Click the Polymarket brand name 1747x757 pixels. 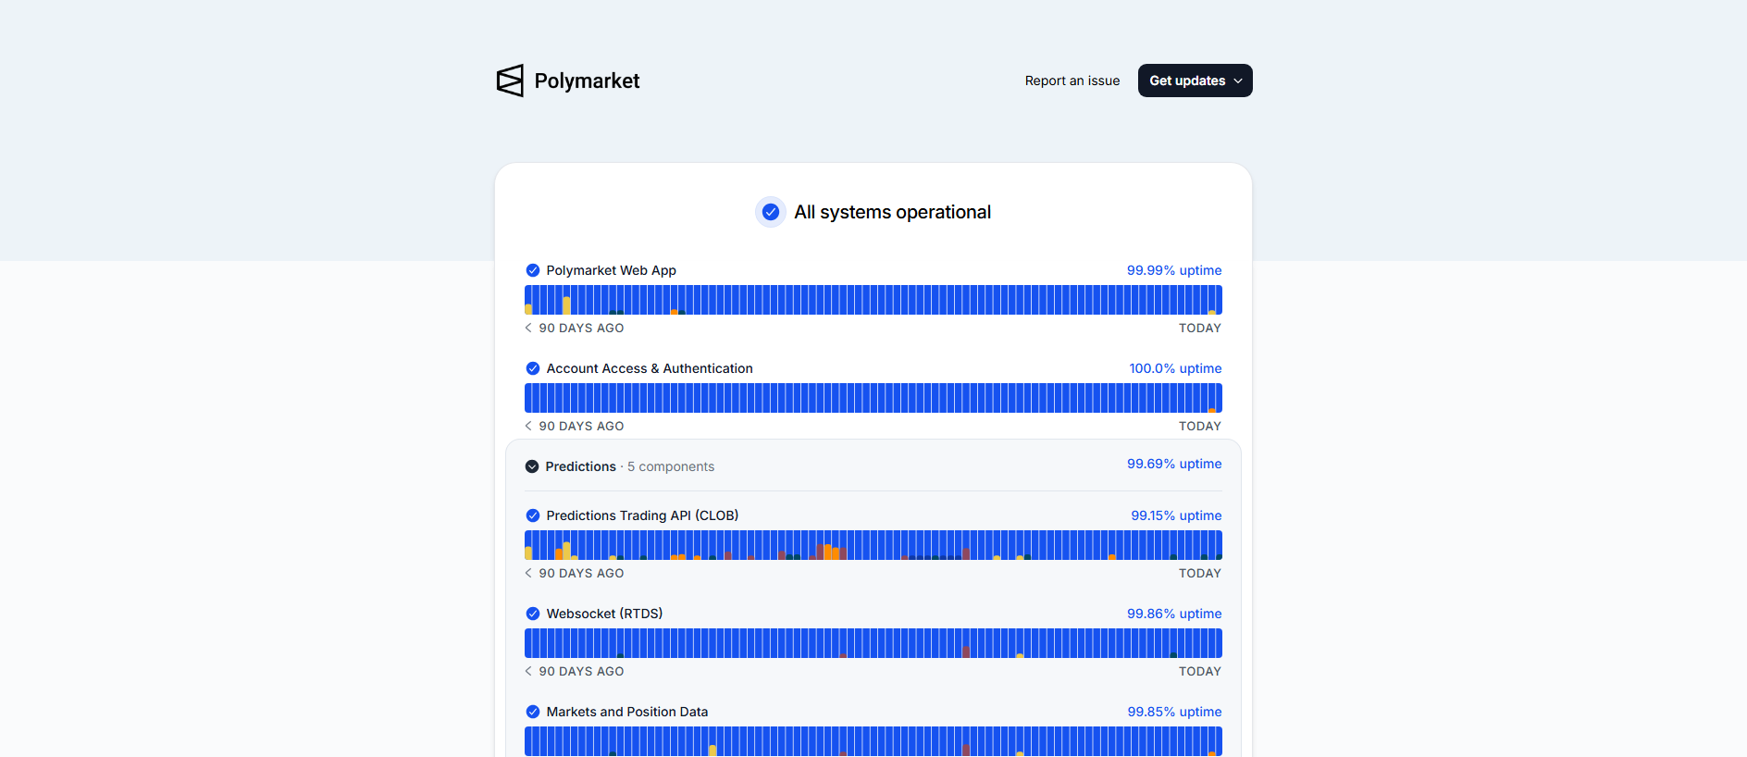pyautogui.click(x=587, y=81)
